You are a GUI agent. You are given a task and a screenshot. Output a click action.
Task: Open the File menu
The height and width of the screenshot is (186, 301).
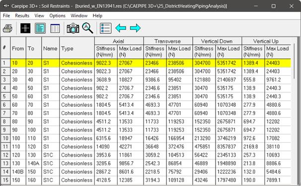6,15
